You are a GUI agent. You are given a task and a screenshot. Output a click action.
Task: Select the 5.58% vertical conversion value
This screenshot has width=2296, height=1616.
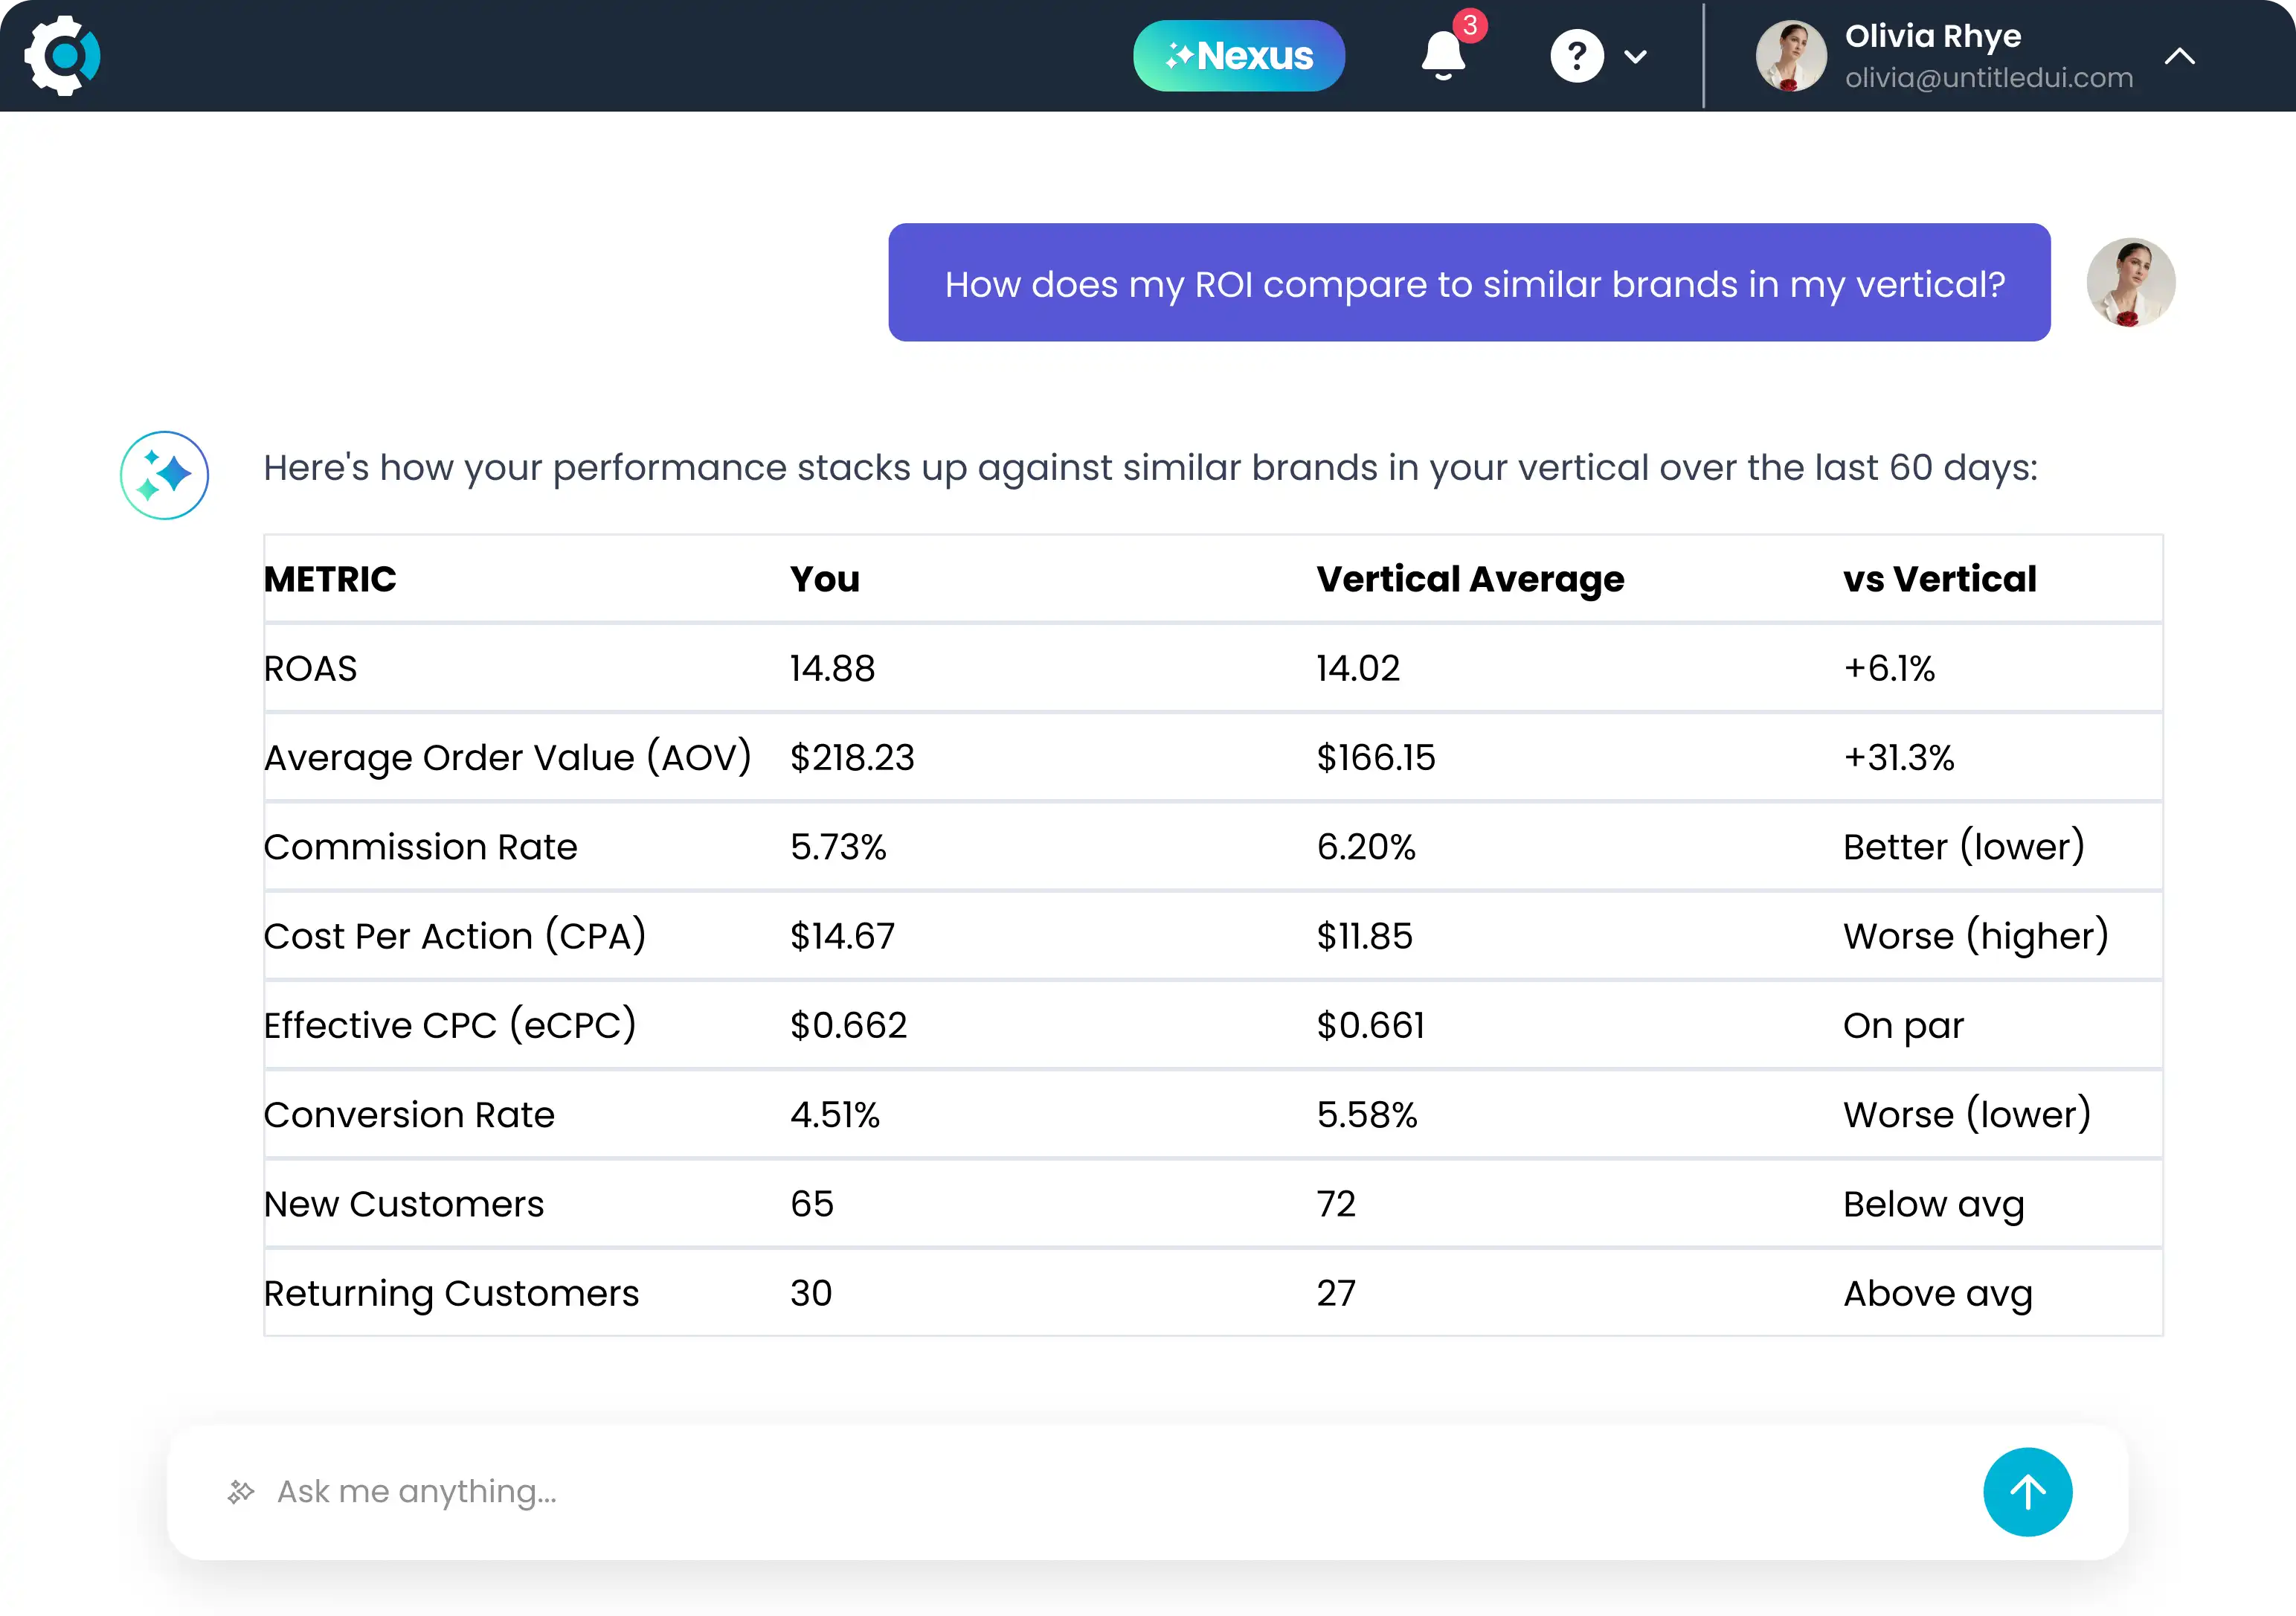(x=1367, y=1115)
